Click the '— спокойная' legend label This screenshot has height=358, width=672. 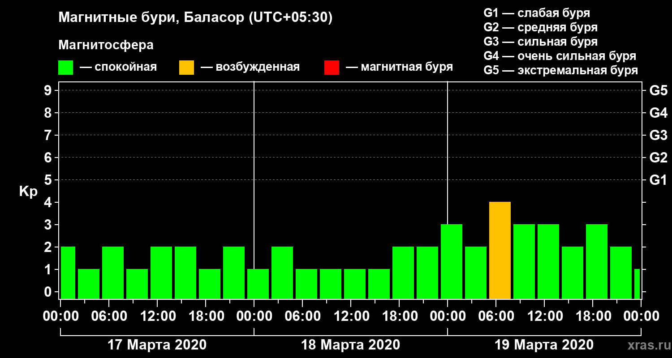point(118,67)
